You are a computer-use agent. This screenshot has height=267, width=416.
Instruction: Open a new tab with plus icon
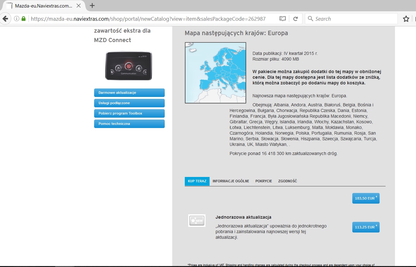click(92, 6)
